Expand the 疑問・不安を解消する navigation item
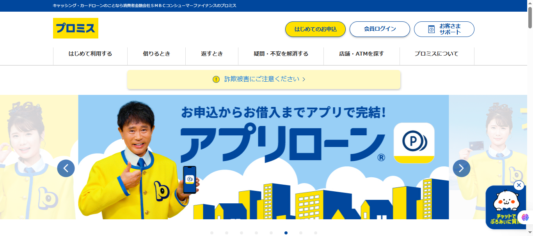This screenshot has height=236, width=533. coord(281,54)
